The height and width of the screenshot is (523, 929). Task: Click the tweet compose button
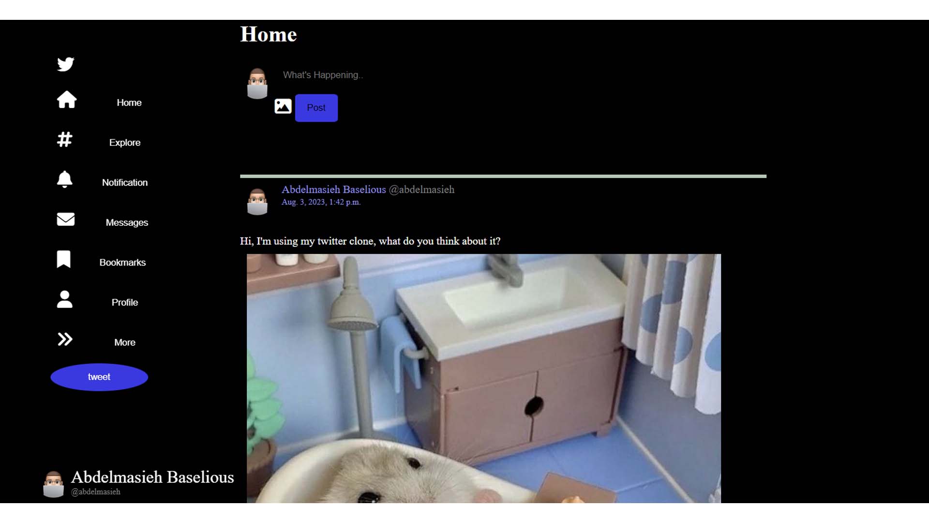99,376
